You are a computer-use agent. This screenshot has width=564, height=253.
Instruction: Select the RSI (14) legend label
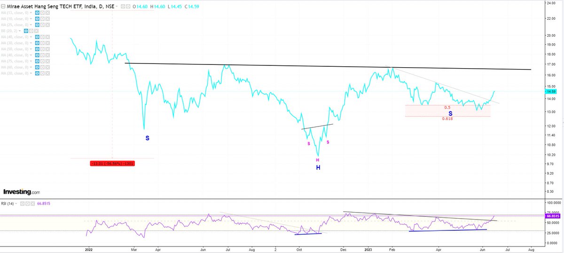tap(8, 203)
